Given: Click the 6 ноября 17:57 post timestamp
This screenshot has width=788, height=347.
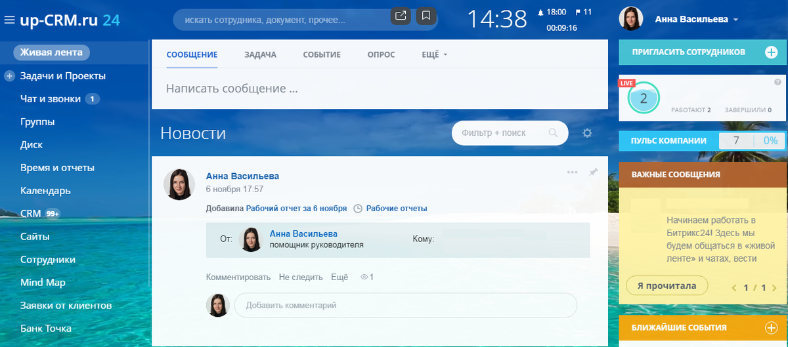Looking at the screenshot, I should tap(234, 189).
